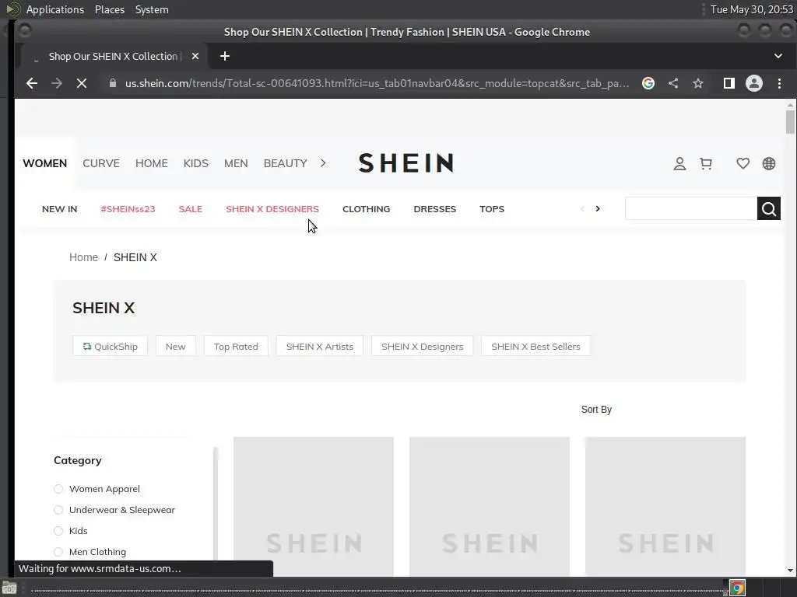Open SALE menu item
The width and height of the screenshot is (797, 597).
point(191,209)
